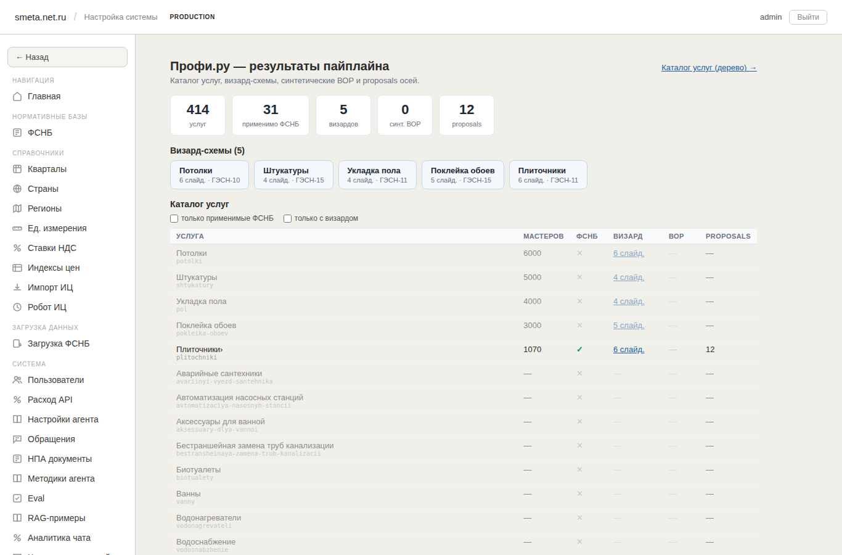Follow the Каталог услуг (дерево) link
This screenshot has height=555, width=842.
point(709,68)
